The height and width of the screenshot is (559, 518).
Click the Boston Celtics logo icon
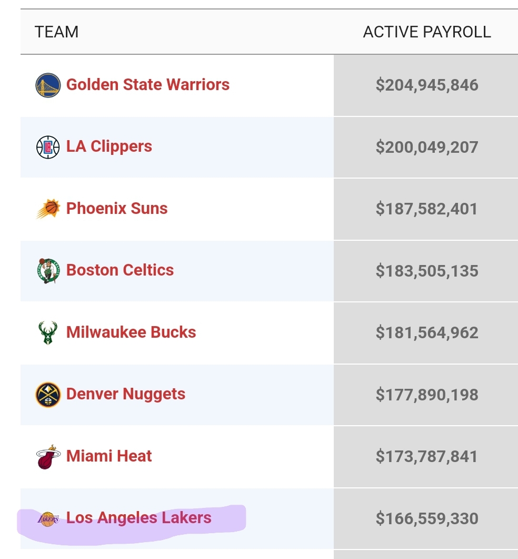(48, 271)
